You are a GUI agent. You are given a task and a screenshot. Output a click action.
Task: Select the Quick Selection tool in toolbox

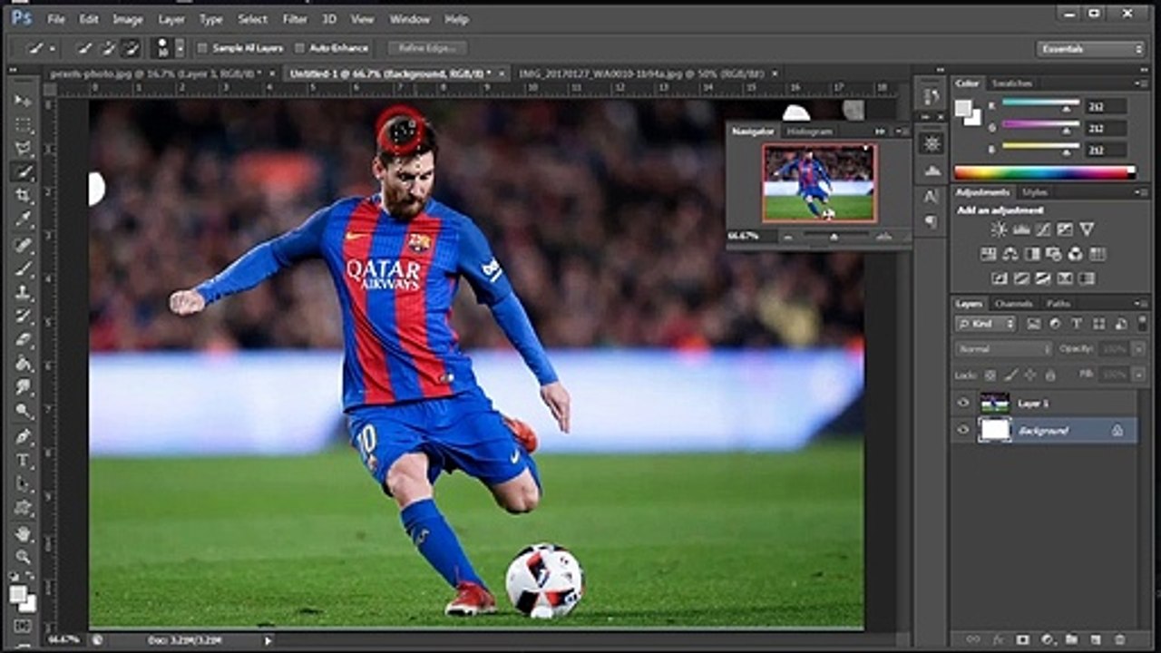pos(24,172)
